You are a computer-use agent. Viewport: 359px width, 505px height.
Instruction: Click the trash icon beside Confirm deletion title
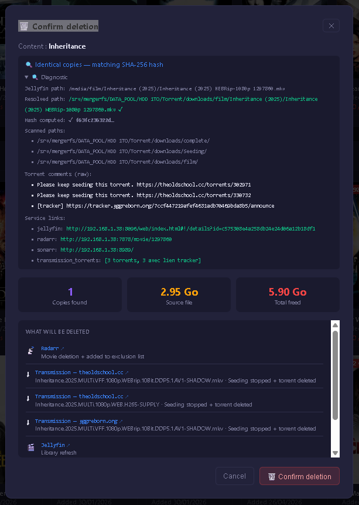click(x=24, y=26)
